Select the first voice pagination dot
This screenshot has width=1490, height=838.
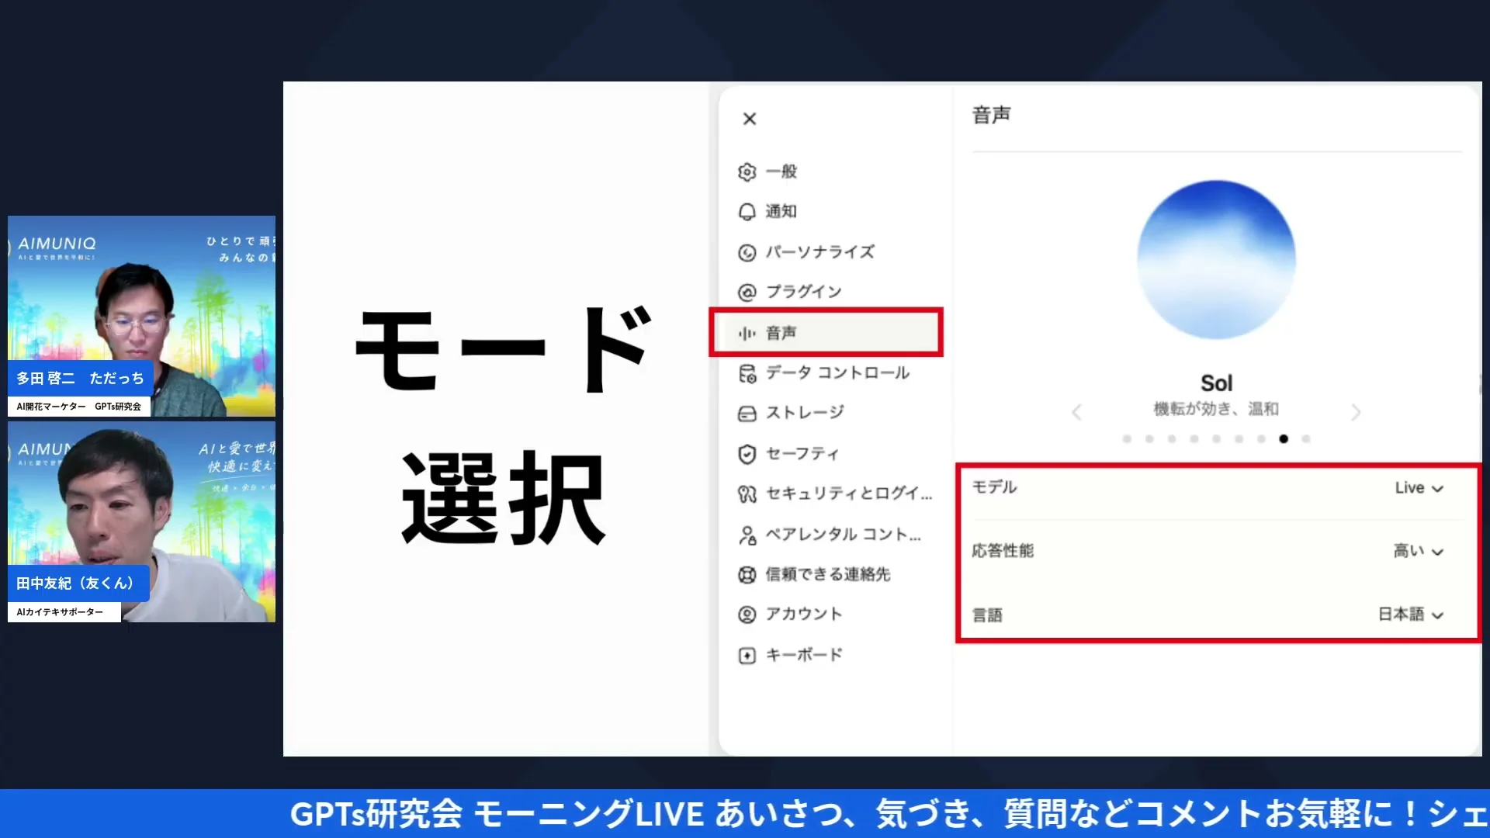tap(1127, 439)
